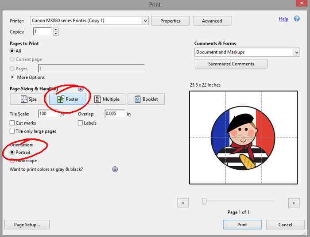
Task: Click the page preview slider handle
Action: tap(205, 202)
